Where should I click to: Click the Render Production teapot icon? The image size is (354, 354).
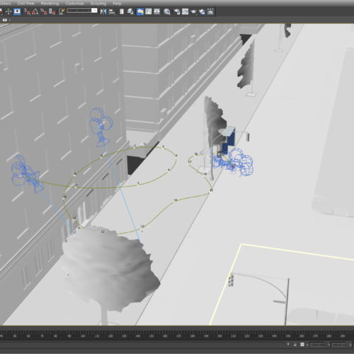click(193, 11)
